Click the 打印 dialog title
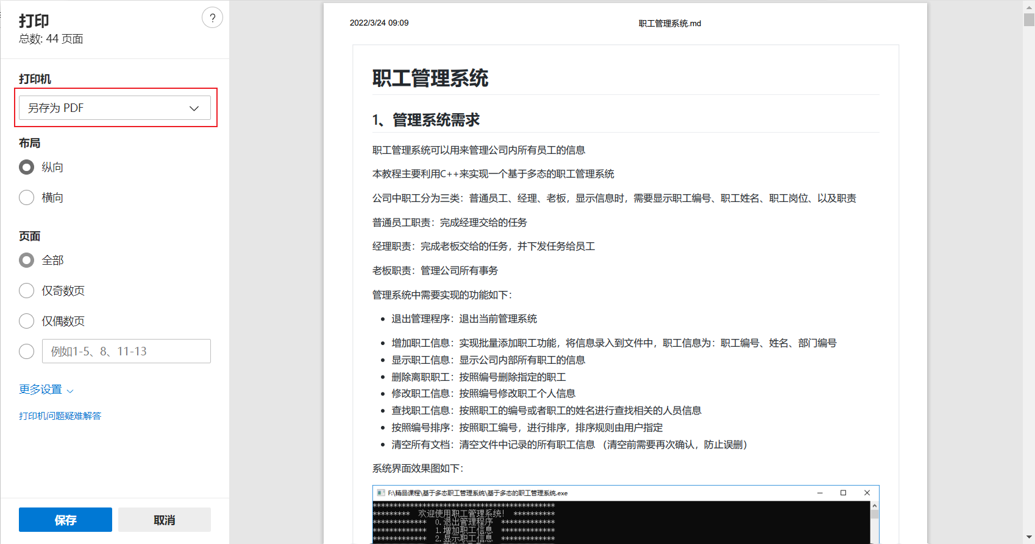 pyautogui.click(x=34, y=21)
